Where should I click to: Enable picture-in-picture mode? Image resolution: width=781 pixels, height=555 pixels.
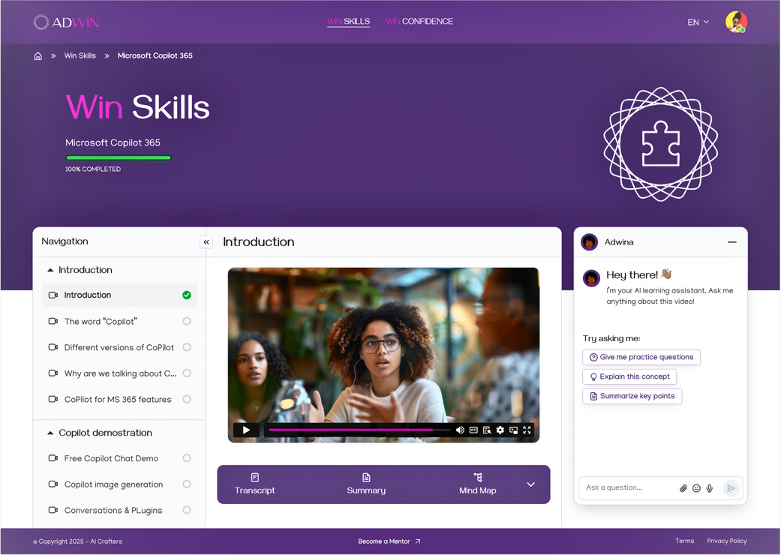[x=513, y=430]
